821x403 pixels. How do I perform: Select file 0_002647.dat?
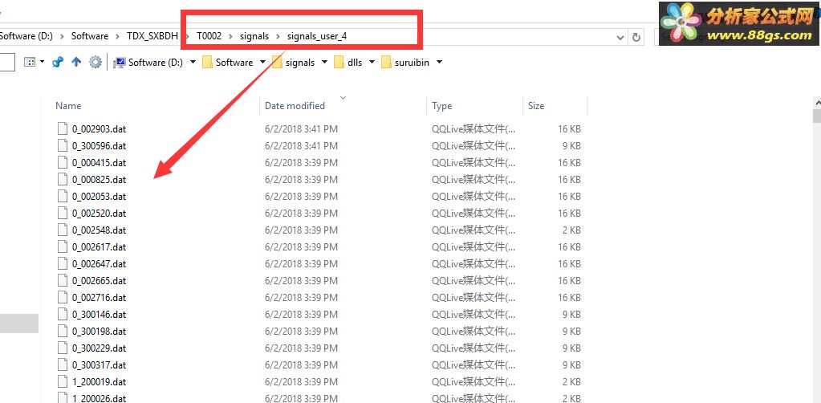click(x=99, y=263)
